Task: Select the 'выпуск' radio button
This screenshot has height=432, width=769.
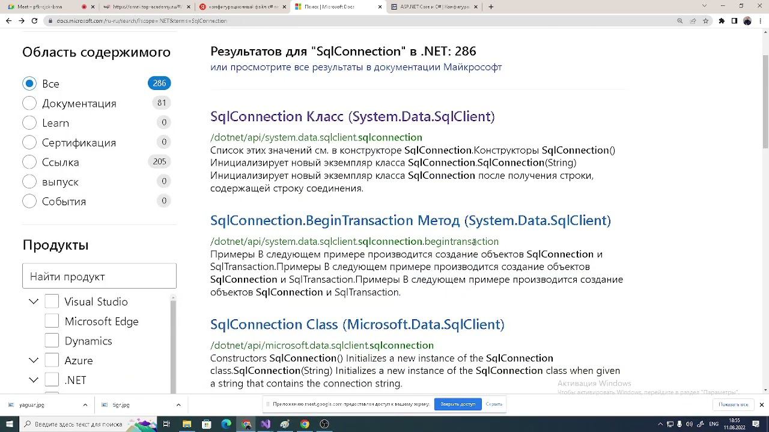Action: [29, 182]
